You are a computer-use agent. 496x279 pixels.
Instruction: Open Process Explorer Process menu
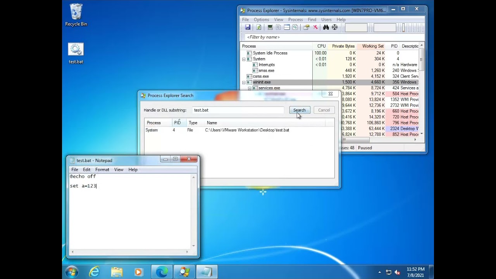tap(296, 19)
